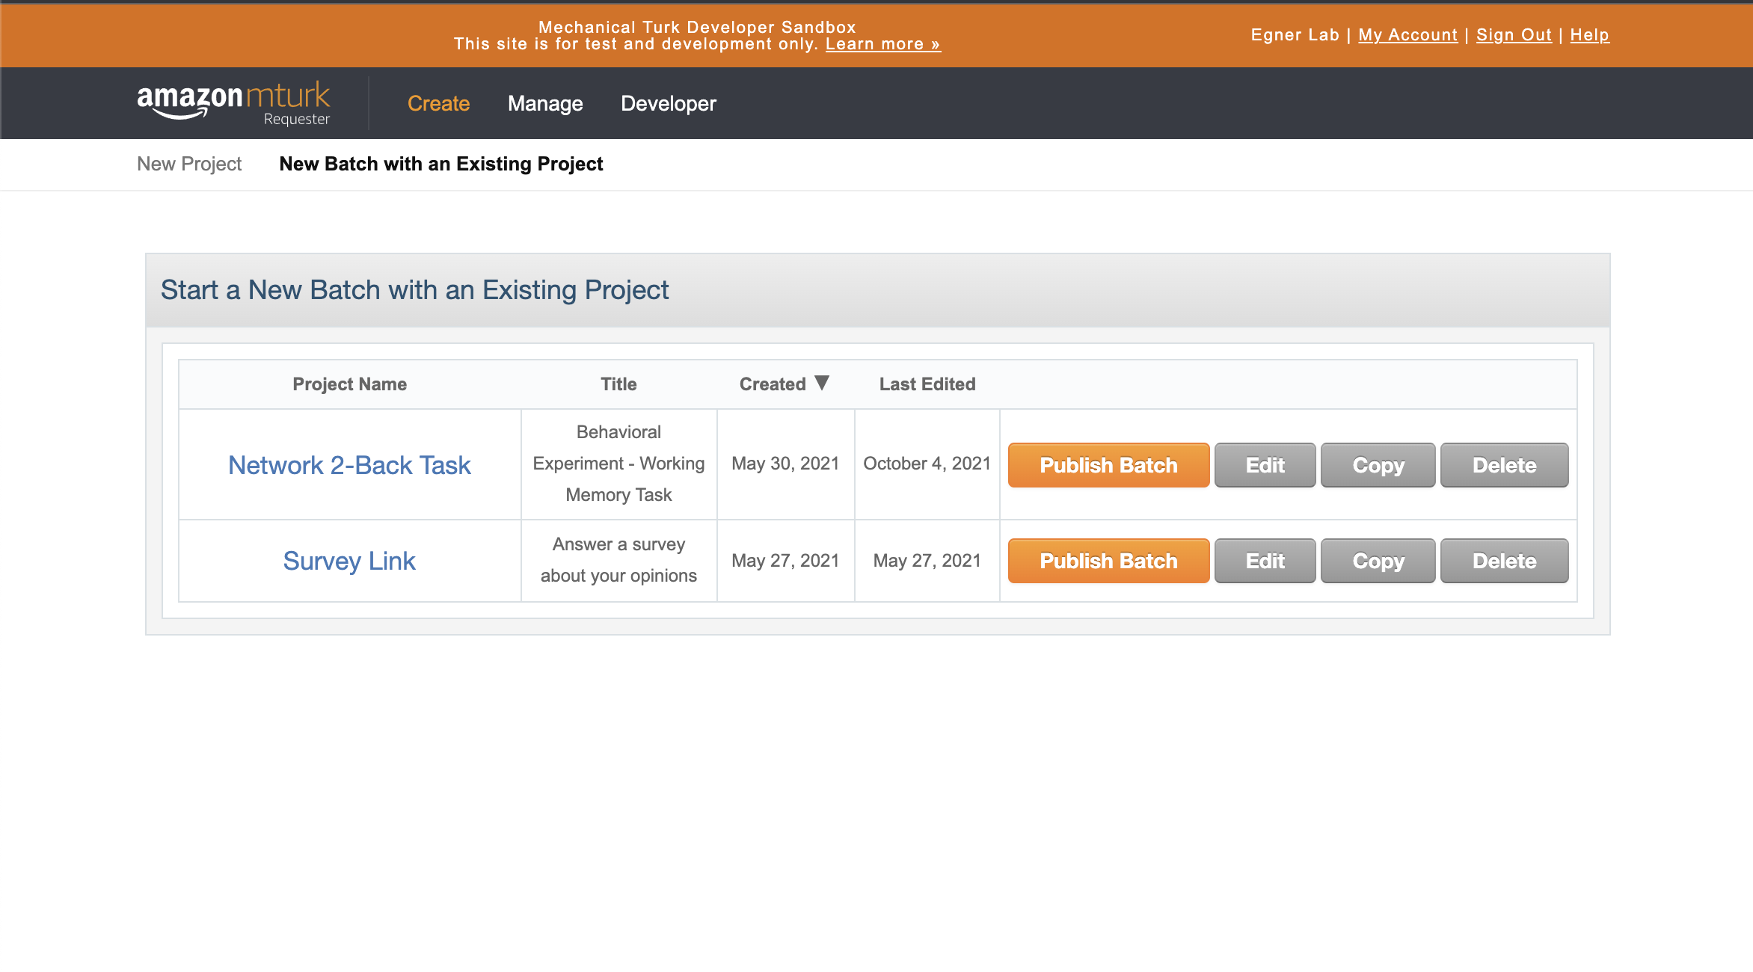This screenshot has height=972, width=1753.
Task: Open the Survey Link project
Action: point(349,561)
